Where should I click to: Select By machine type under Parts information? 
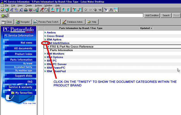click(x=23, y=71)
